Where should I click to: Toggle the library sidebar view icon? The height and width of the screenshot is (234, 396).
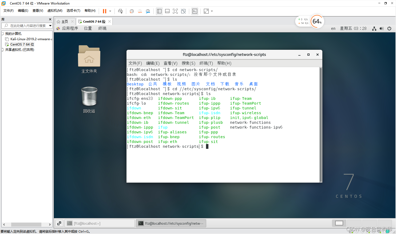(x=159, y=11)
